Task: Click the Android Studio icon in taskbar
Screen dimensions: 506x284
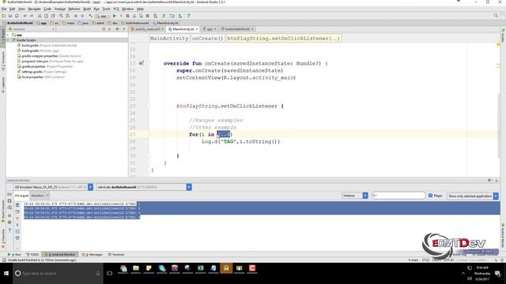Action: click(x=226, y=268)
